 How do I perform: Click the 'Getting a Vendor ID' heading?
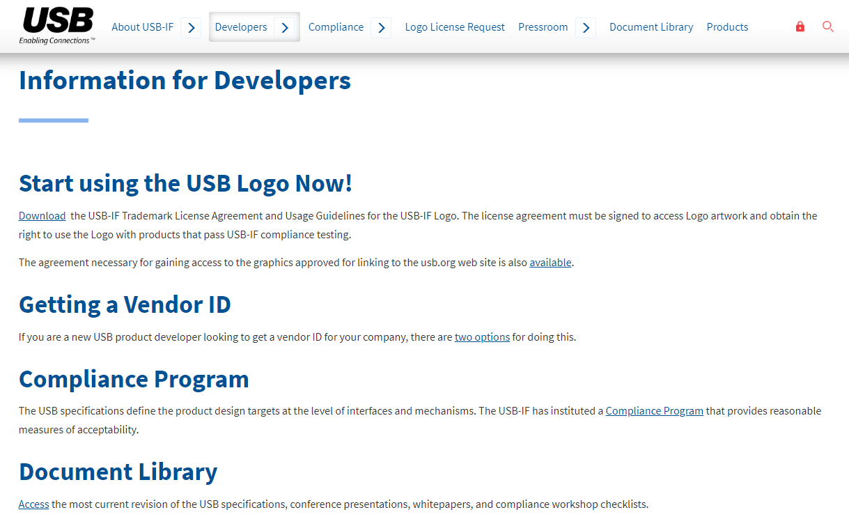(x=125, y=304)
